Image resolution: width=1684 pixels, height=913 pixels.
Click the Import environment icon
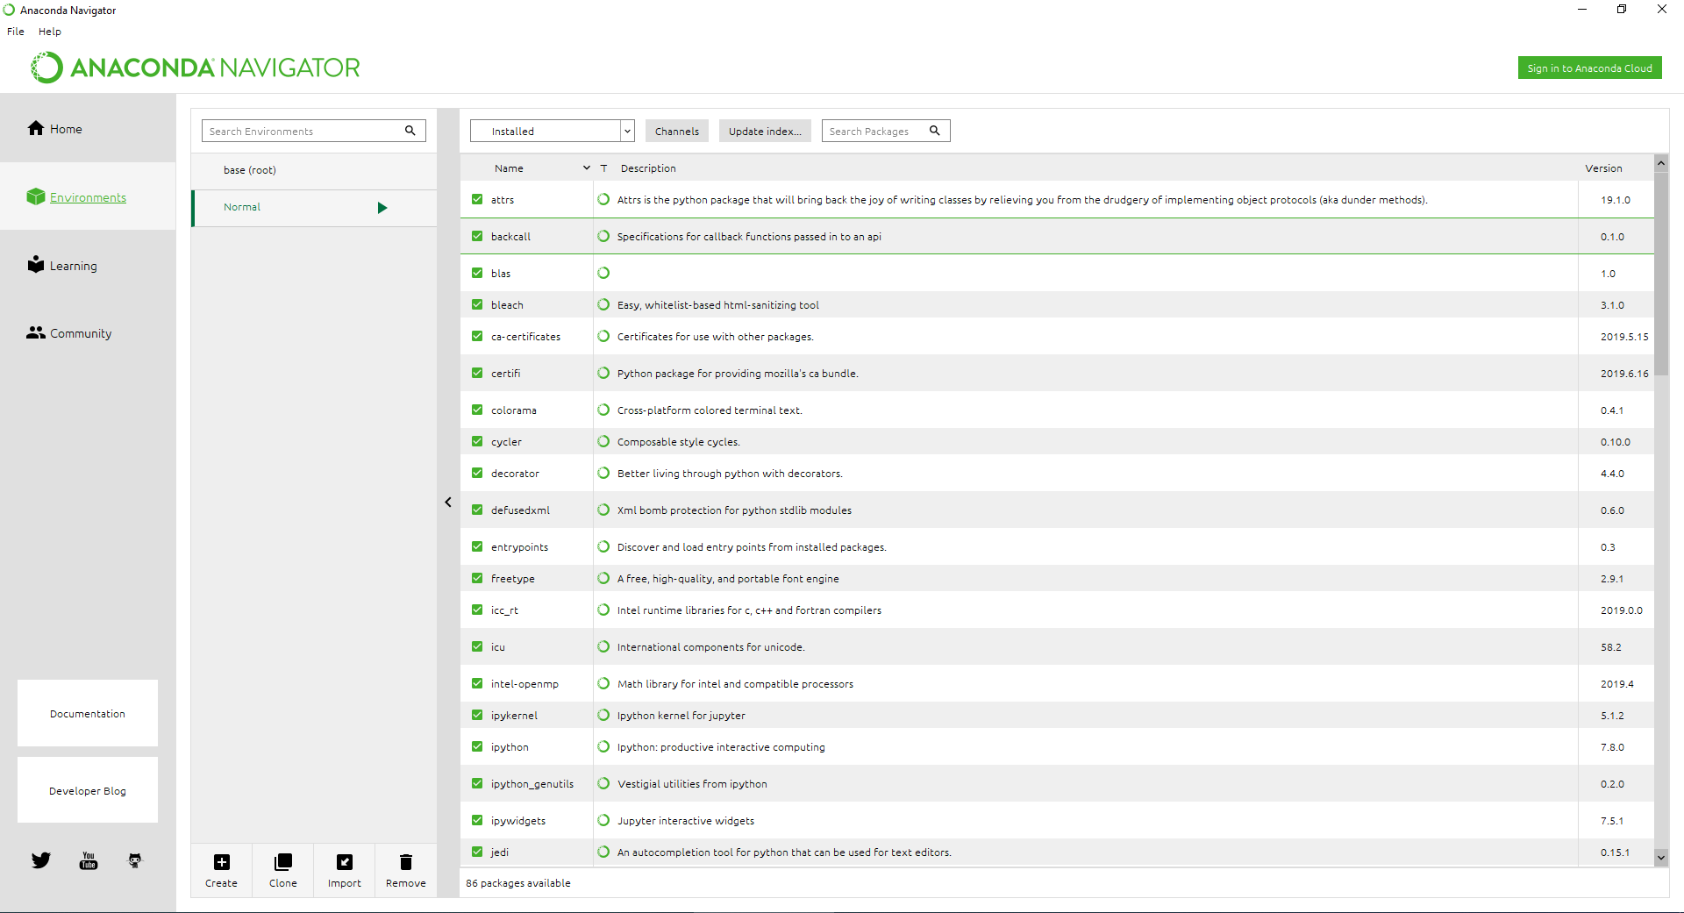coord(345,862)
